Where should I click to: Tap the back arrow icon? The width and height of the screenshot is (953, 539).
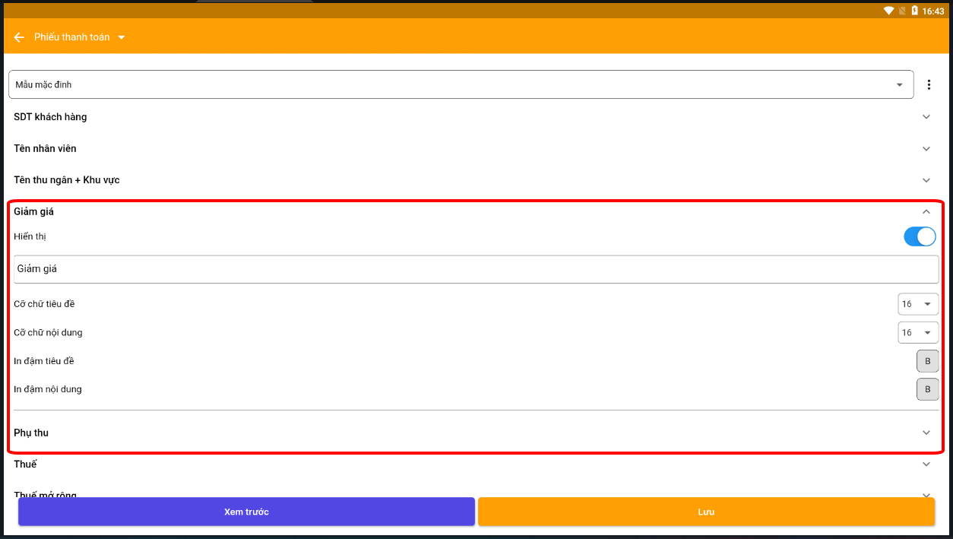[19, 37]
